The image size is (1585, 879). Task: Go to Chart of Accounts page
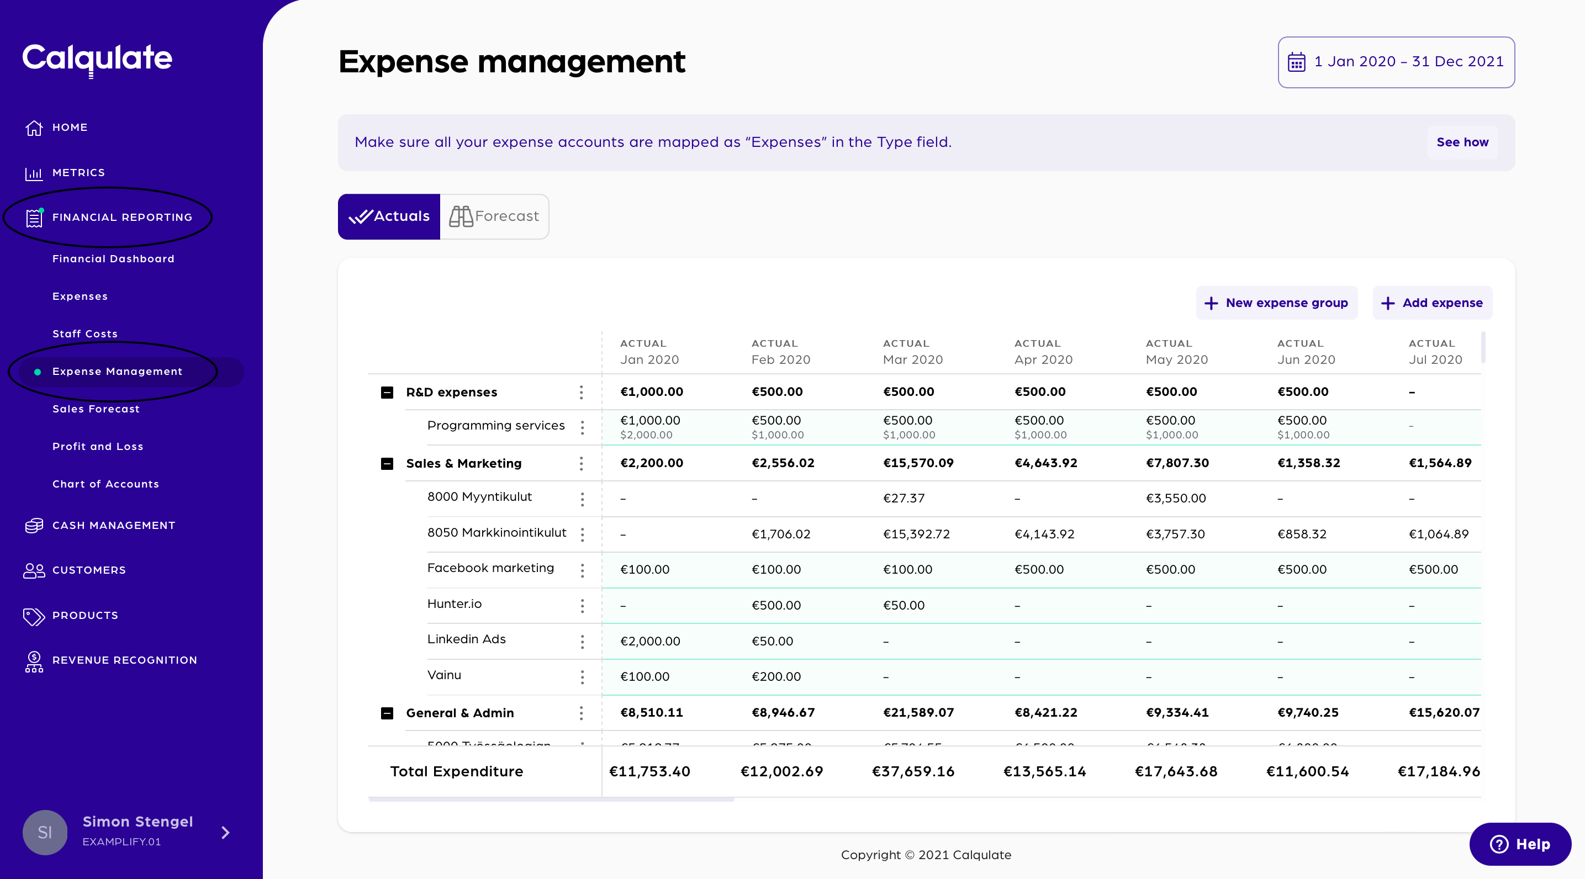[106, 484]
